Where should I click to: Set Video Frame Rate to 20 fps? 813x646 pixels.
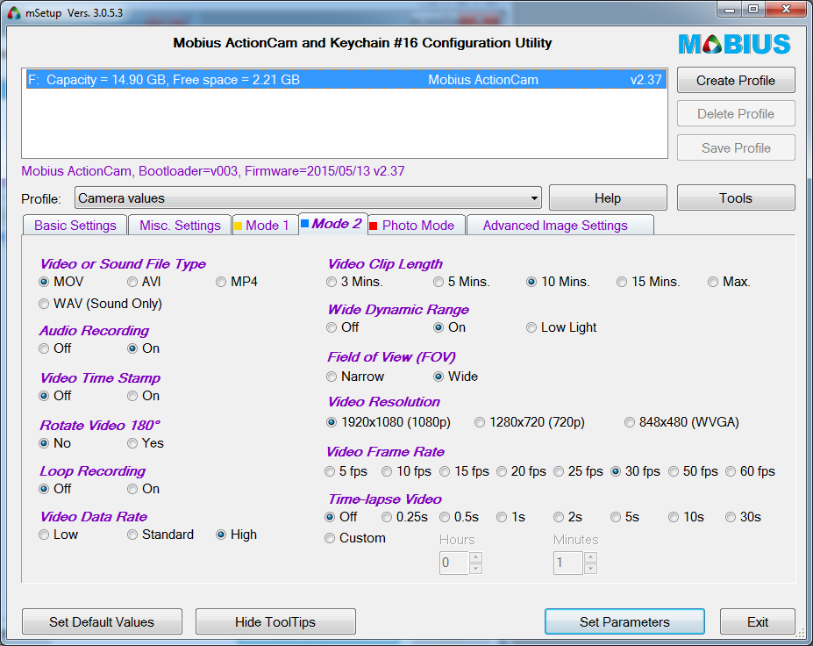[x=522, y=471]
